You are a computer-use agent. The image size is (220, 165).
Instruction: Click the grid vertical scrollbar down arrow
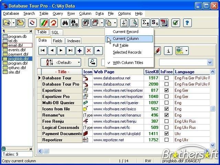(x=212, y=145)
